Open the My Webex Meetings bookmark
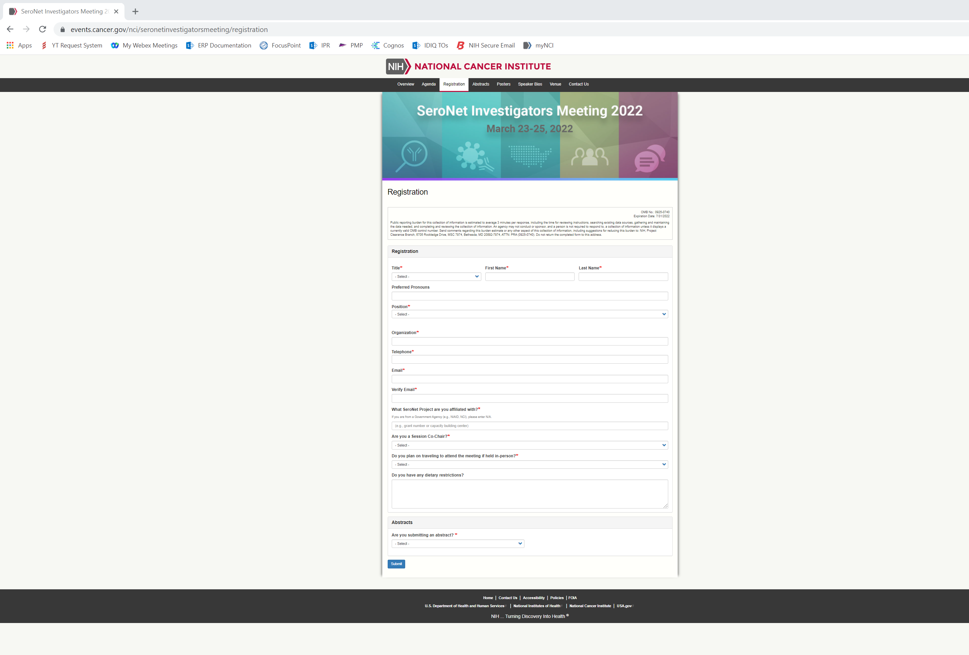Image resolution: width=969 pixels, height=655 pixels. tap(144, 45)
